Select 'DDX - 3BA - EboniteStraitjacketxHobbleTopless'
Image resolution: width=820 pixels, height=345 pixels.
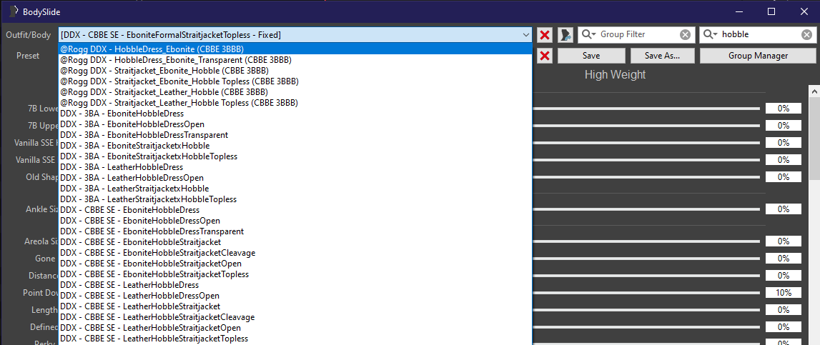click(295, 156)
